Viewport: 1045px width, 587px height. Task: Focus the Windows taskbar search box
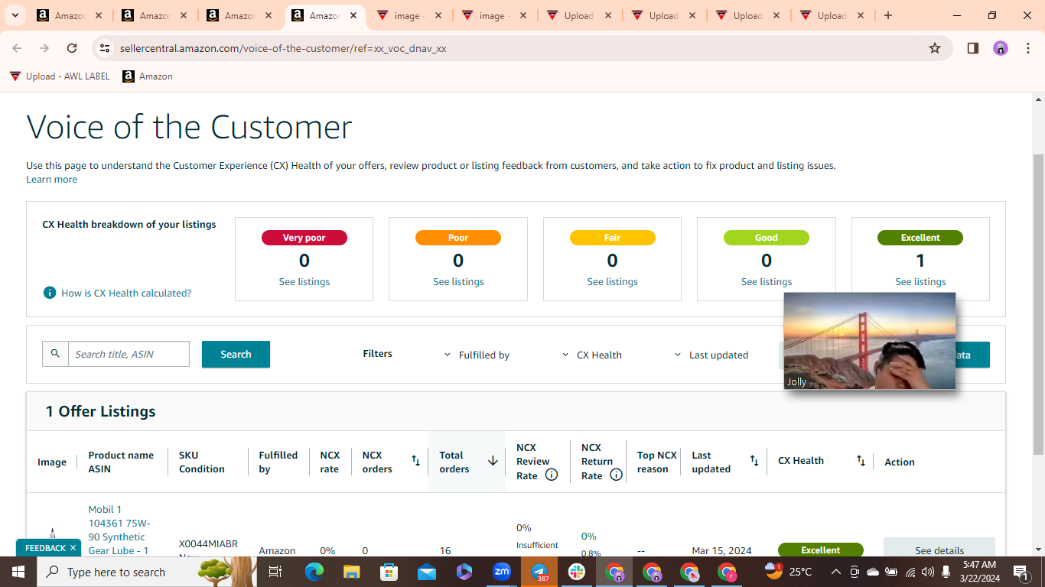tap(145, 572)
